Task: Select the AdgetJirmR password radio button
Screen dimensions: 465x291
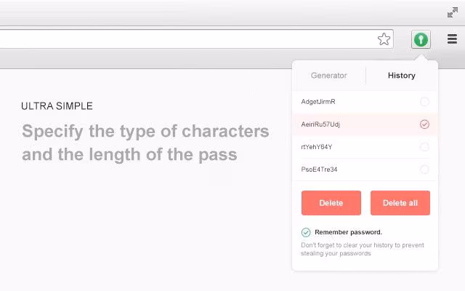Action: [x=424, y=102]
